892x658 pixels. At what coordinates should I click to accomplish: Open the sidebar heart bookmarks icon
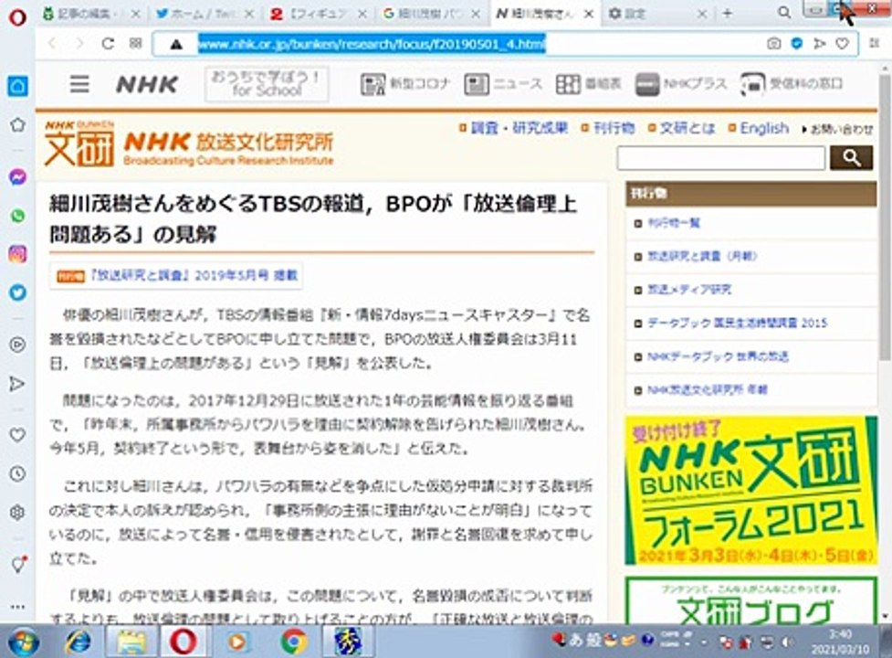coord(17,435)
